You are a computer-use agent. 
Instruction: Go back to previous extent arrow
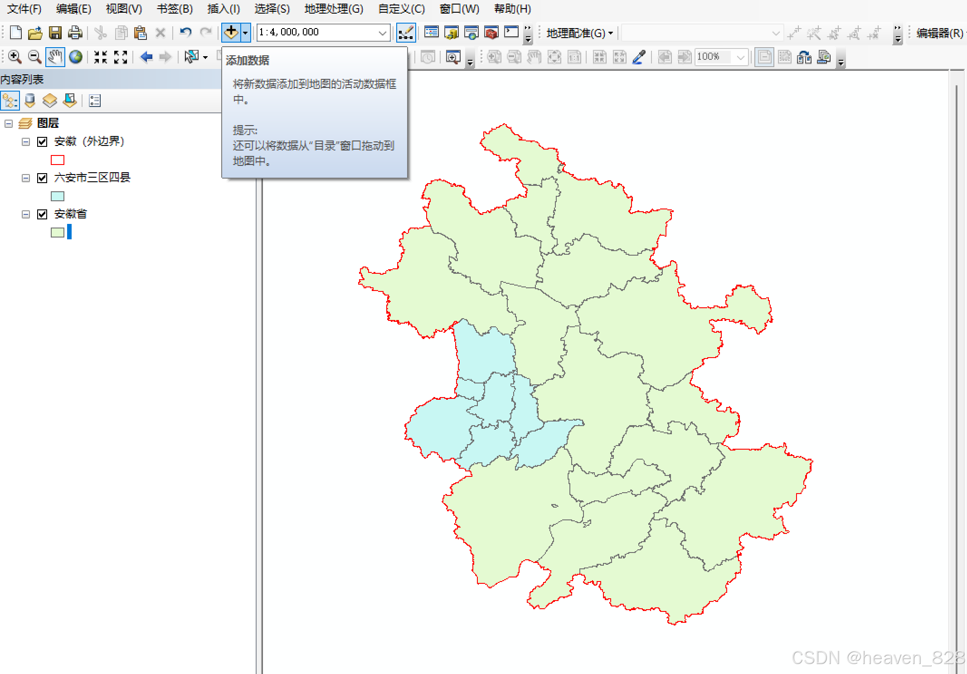click(x=146, y=57)
